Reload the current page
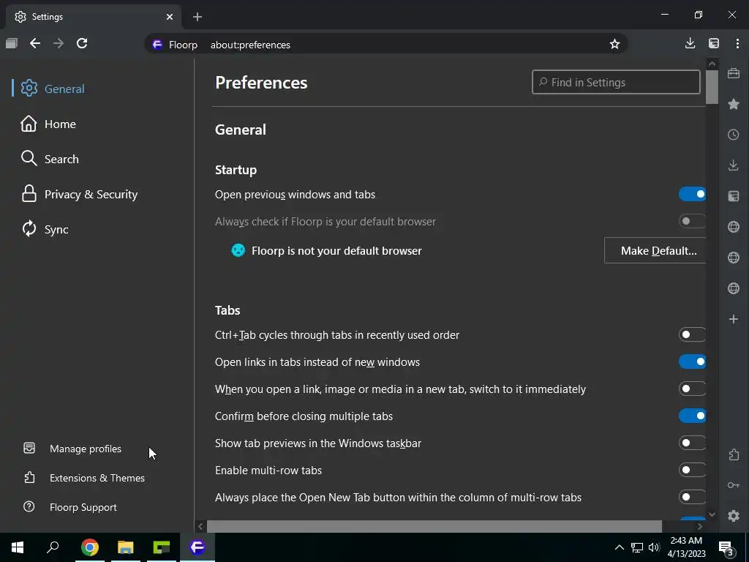Screen dimensions: 749x562 click(82, 43)
